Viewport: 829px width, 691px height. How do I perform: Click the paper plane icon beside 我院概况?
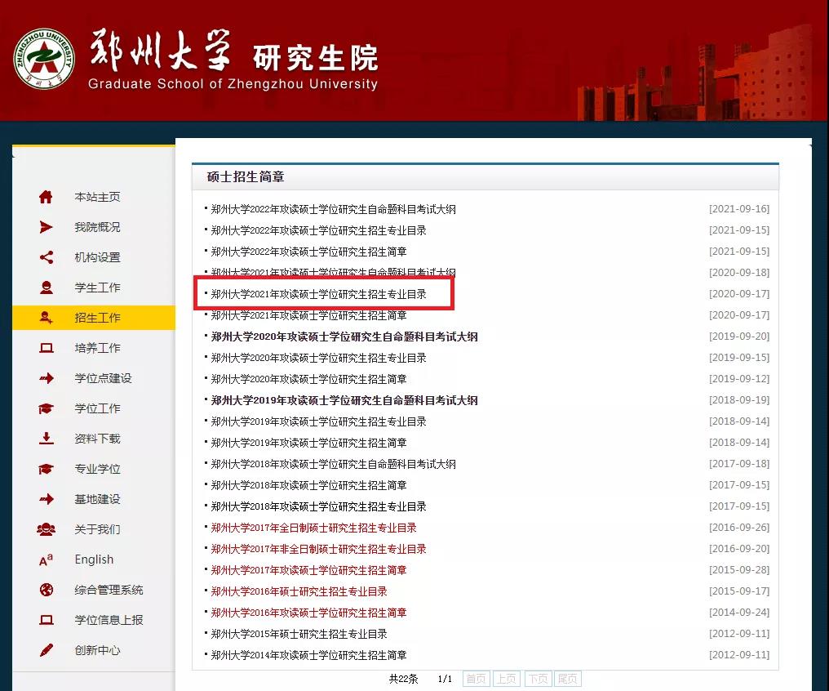(x=46, y=227)
